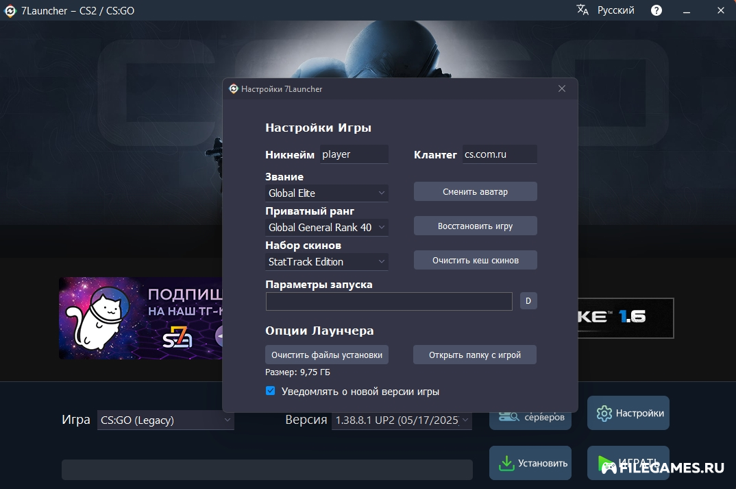The height and width of the screenshot is (489, 736).
Task: Click the 'Звание' label
Action: (x=284, y=177)
